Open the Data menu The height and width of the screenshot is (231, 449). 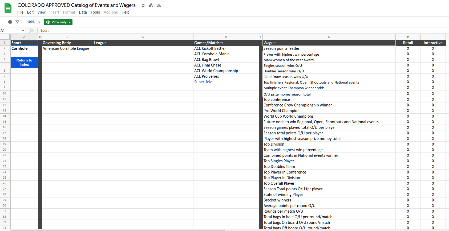point(83,12)
